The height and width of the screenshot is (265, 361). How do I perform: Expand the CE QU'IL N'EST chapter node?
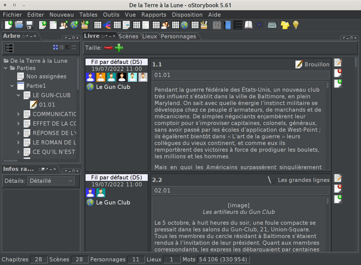point(18,152)
